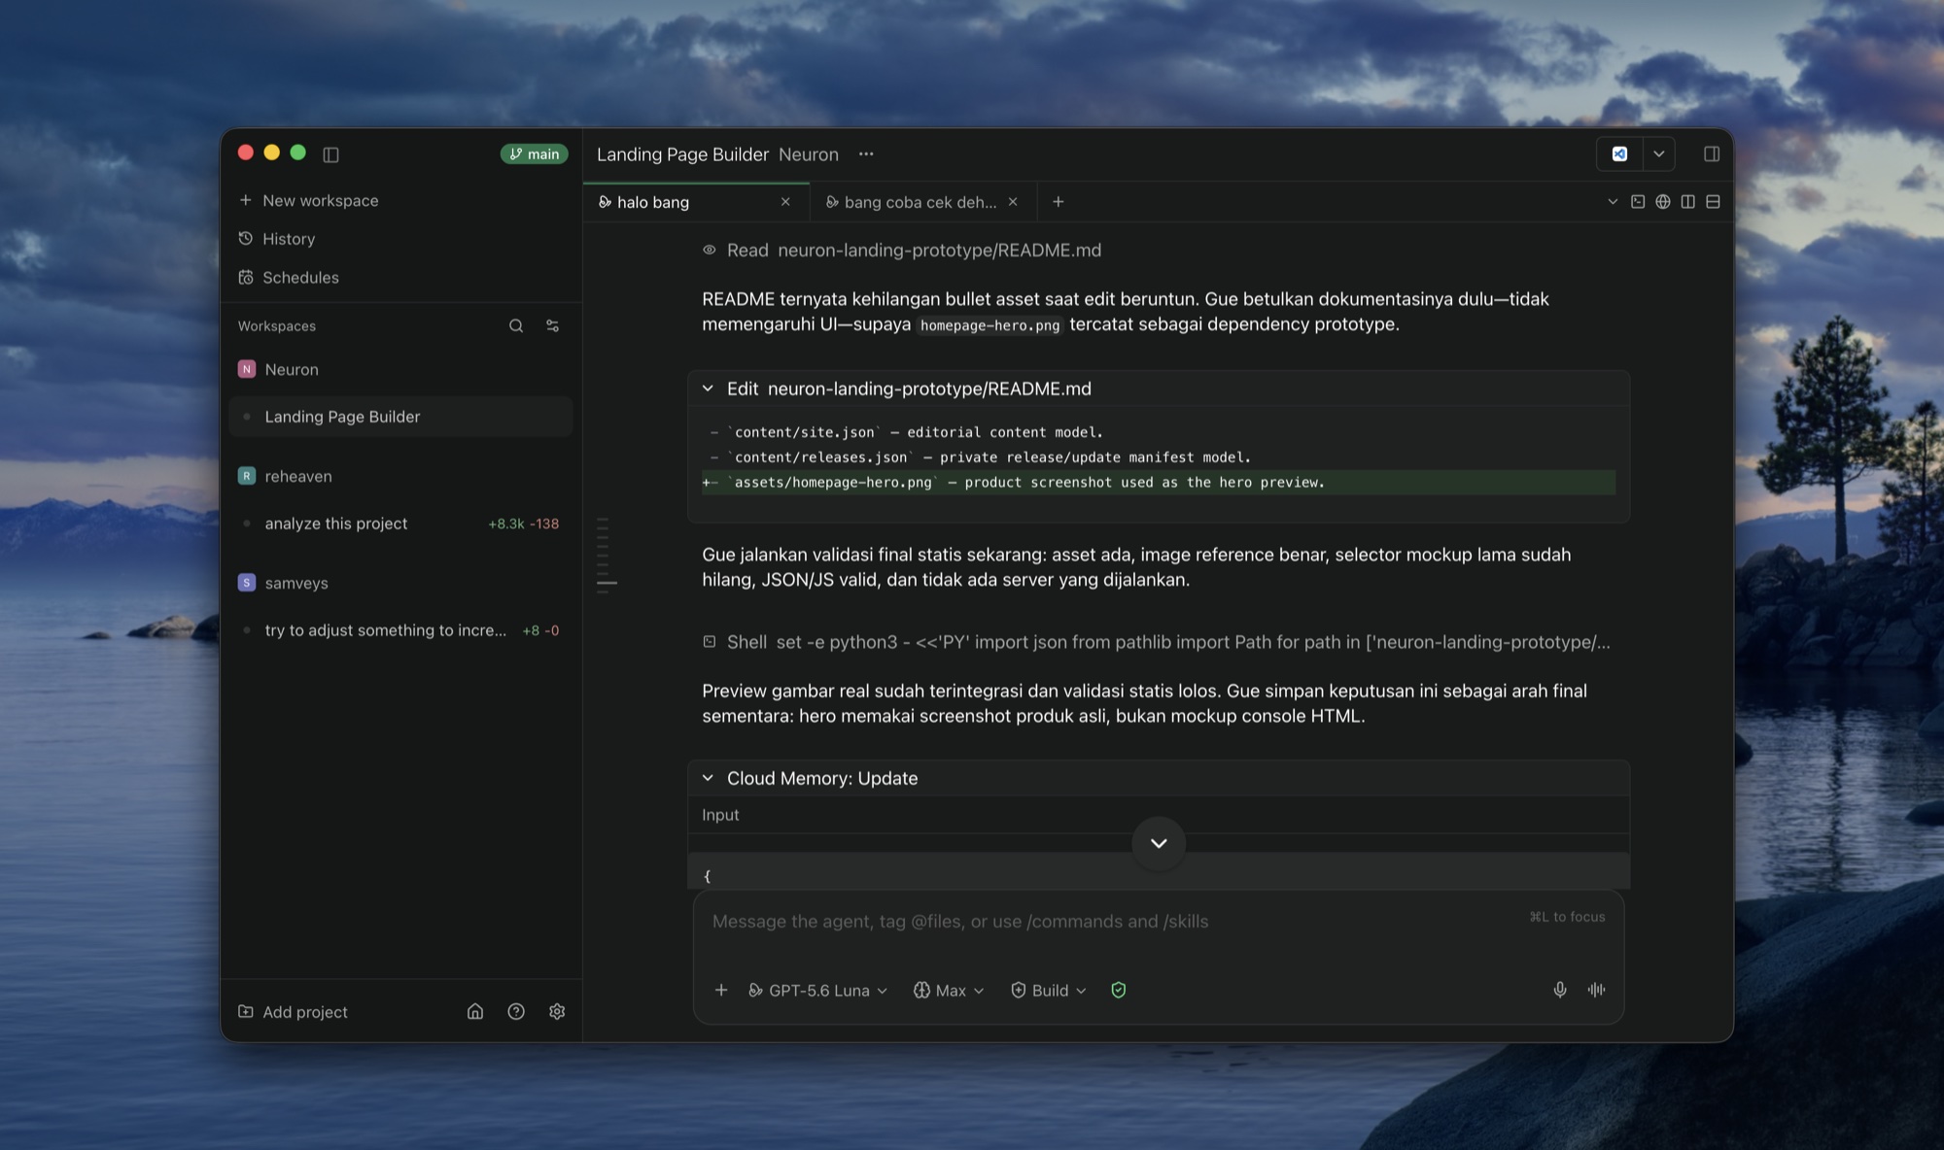
Task: Open the GPT-5.6 Luna model dropdown
Action: 818,991
